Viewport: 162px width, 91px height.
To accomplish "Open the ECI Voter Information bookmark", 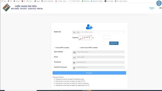I will click(121, 1).
